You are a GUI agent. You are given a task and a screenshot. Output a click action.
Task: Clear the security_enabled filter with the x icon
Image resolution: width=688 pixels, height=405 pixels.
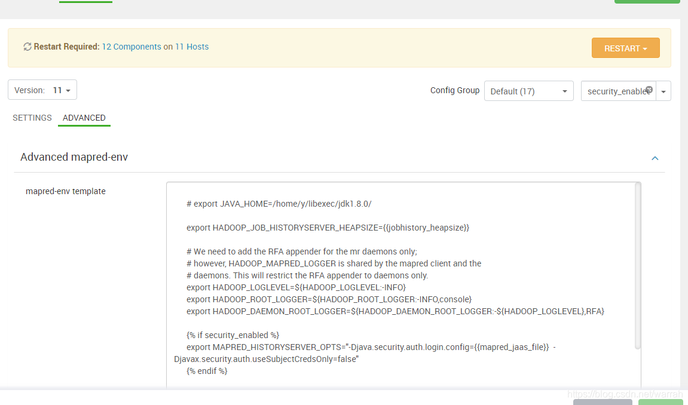[649, 90]
